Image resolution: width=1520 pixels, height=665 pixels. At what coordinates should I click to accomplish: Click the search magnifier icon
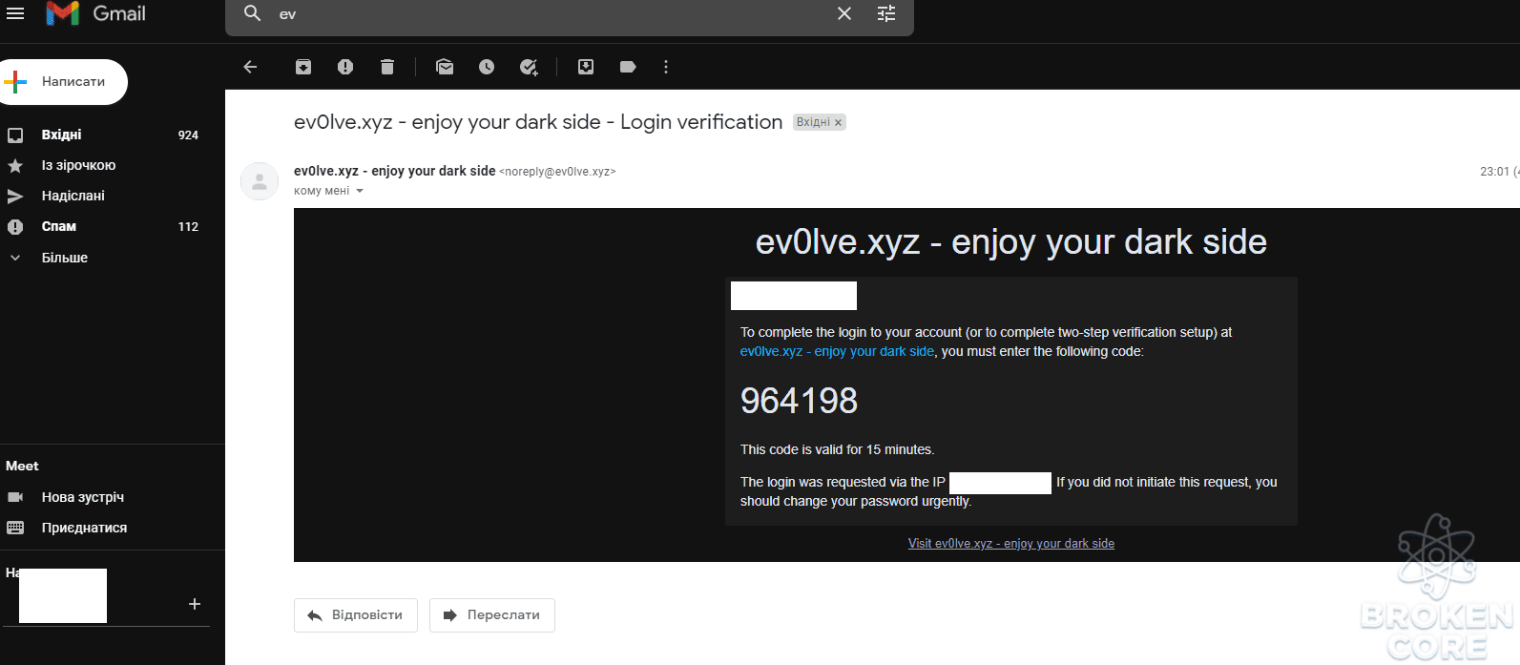pyautogui.click(x=253, y=13)
